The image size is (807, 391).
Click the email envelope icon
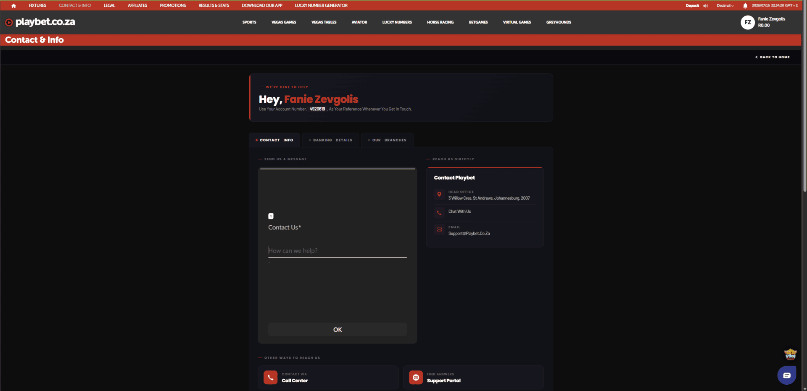(439, 229)
